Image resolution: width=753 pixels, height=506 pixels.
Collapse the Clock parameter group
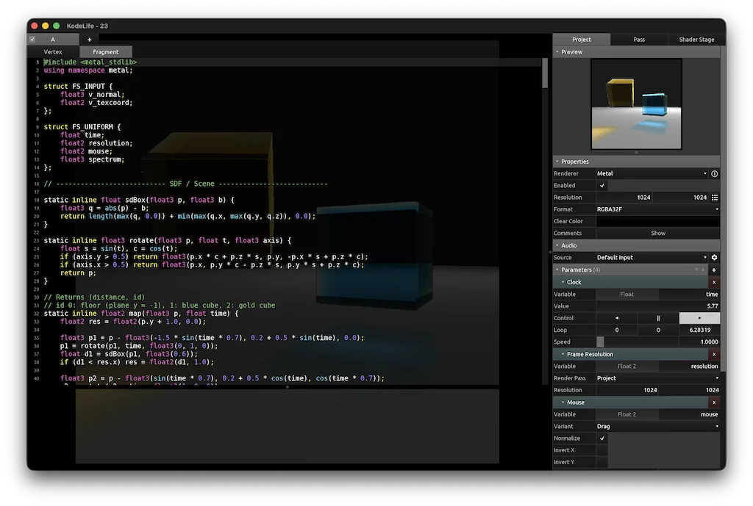coord(563,283)
